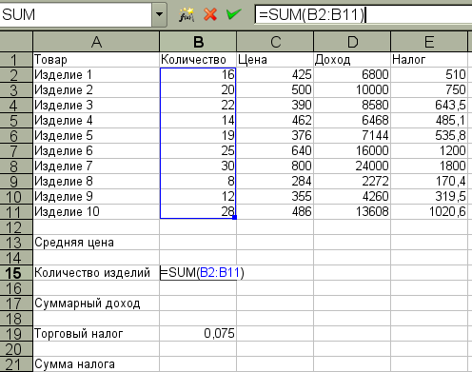Select row 12 header
Image resolution: width=472 pixels, height=372 pixels.
(x=16, y=227)
